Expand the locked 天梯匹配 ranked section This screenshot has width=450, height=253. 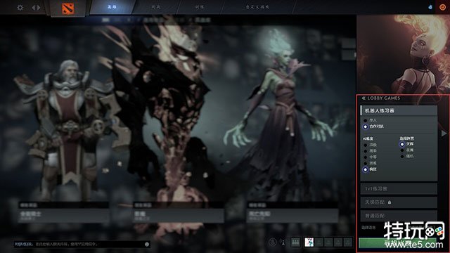[x=399, y=202]
